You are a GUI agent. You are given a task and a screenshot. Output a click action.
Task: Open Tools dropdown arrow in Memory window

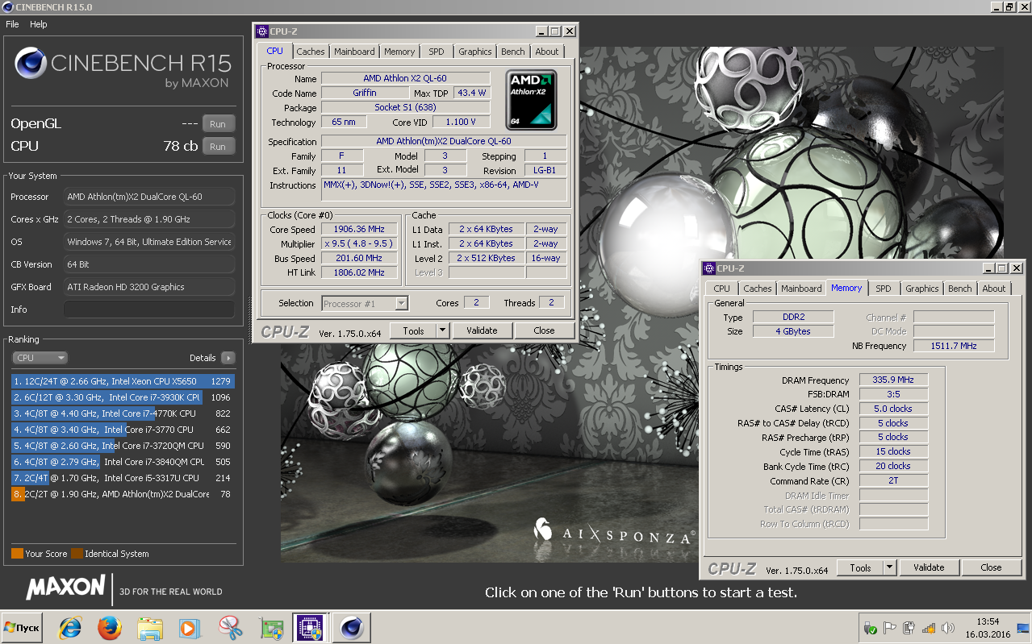click(x=889, y=567)
